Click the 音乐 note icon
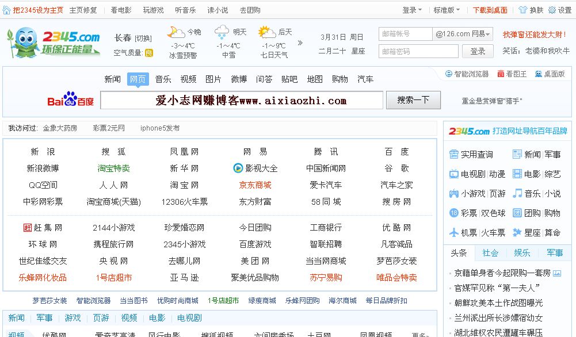The height and width of the screenshot is (337, 576). [517, 193]
